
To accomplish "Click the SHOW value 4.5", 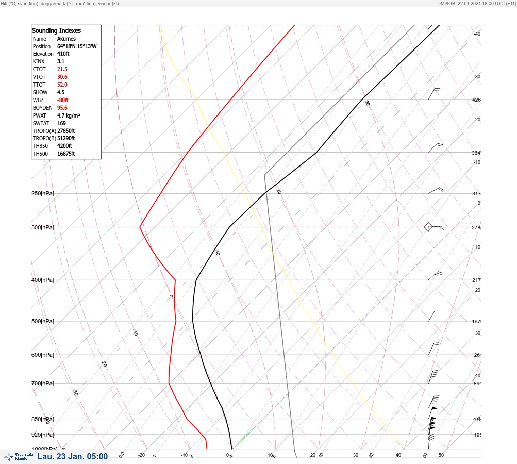I will pyautogui.click(x=61, y=92).
